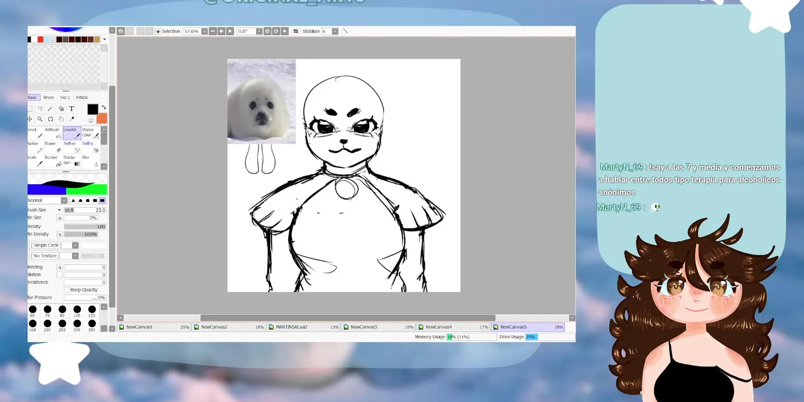Enable Keep Opacity checkbox
Image resolution: width=804 pixels, height=402 pixels.
(x=67, y=290)
